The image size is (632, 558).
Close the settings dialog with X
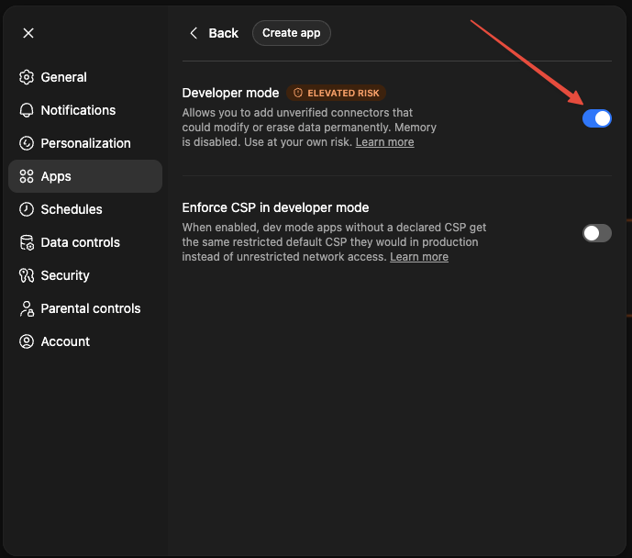coord(28,33)
